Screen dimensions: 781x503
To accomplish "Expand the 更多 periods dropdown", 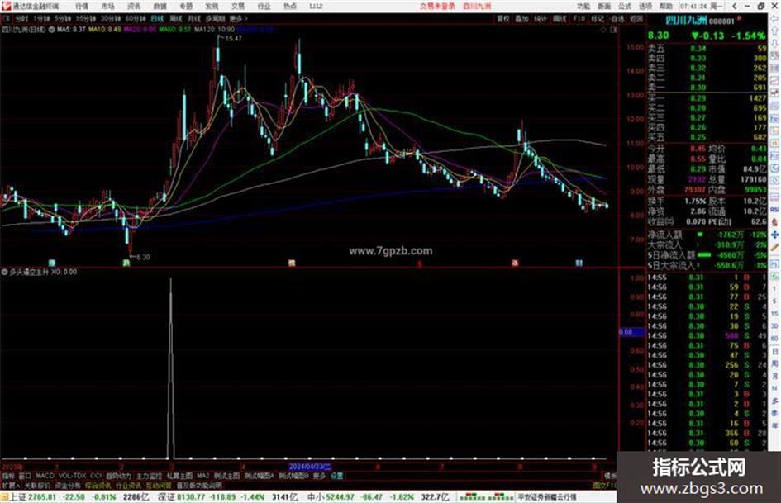I will (238, 18).
